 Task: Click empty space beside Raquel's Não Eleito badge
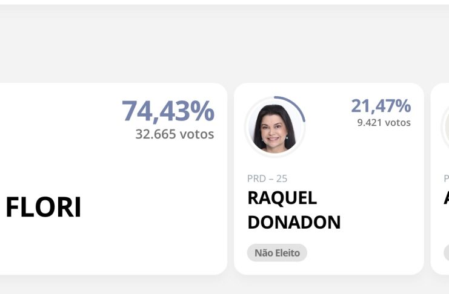364,253
